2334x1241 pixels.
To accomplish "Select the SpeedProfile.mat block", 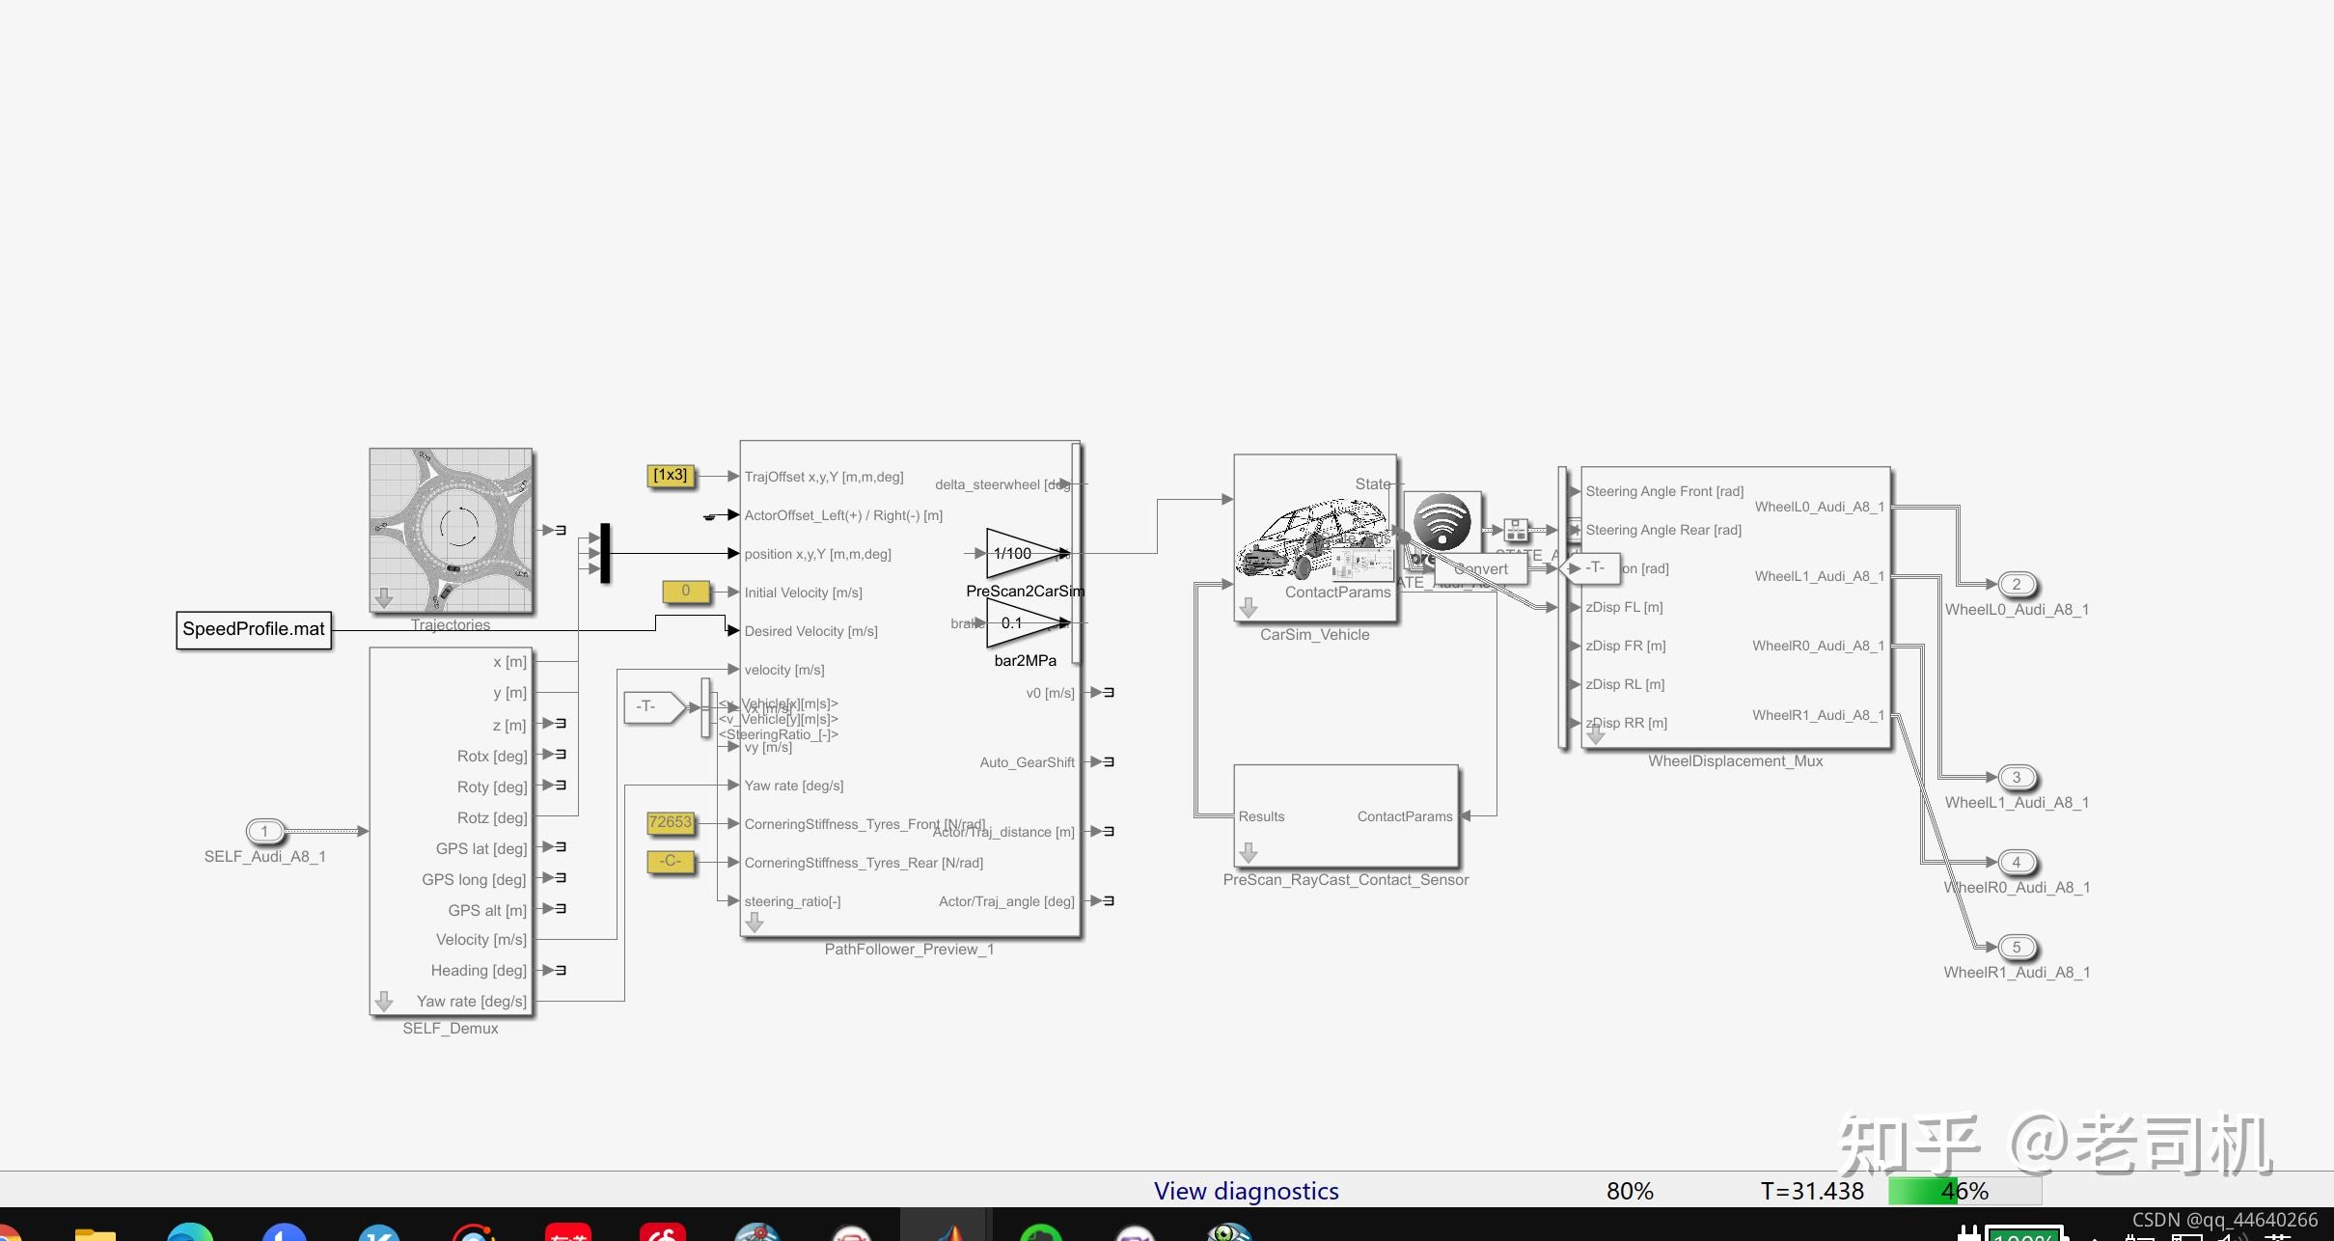I will 254,629.
